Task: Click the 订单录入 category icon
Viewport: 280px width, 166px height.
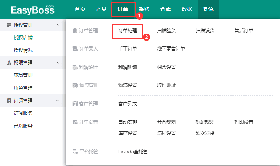Action: tap(75, 49)
